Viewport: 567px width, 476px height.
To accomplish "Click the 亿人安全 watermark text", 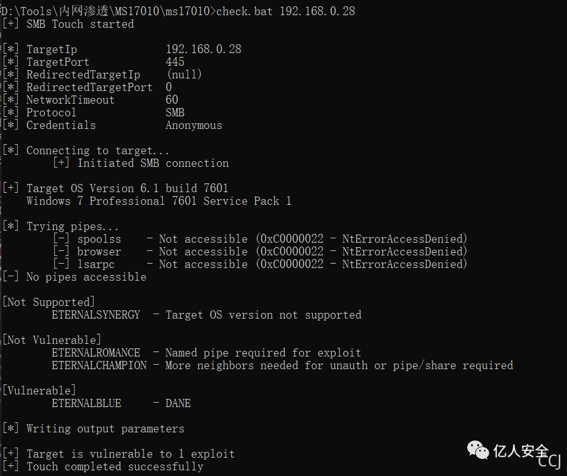I will (521, 451).
